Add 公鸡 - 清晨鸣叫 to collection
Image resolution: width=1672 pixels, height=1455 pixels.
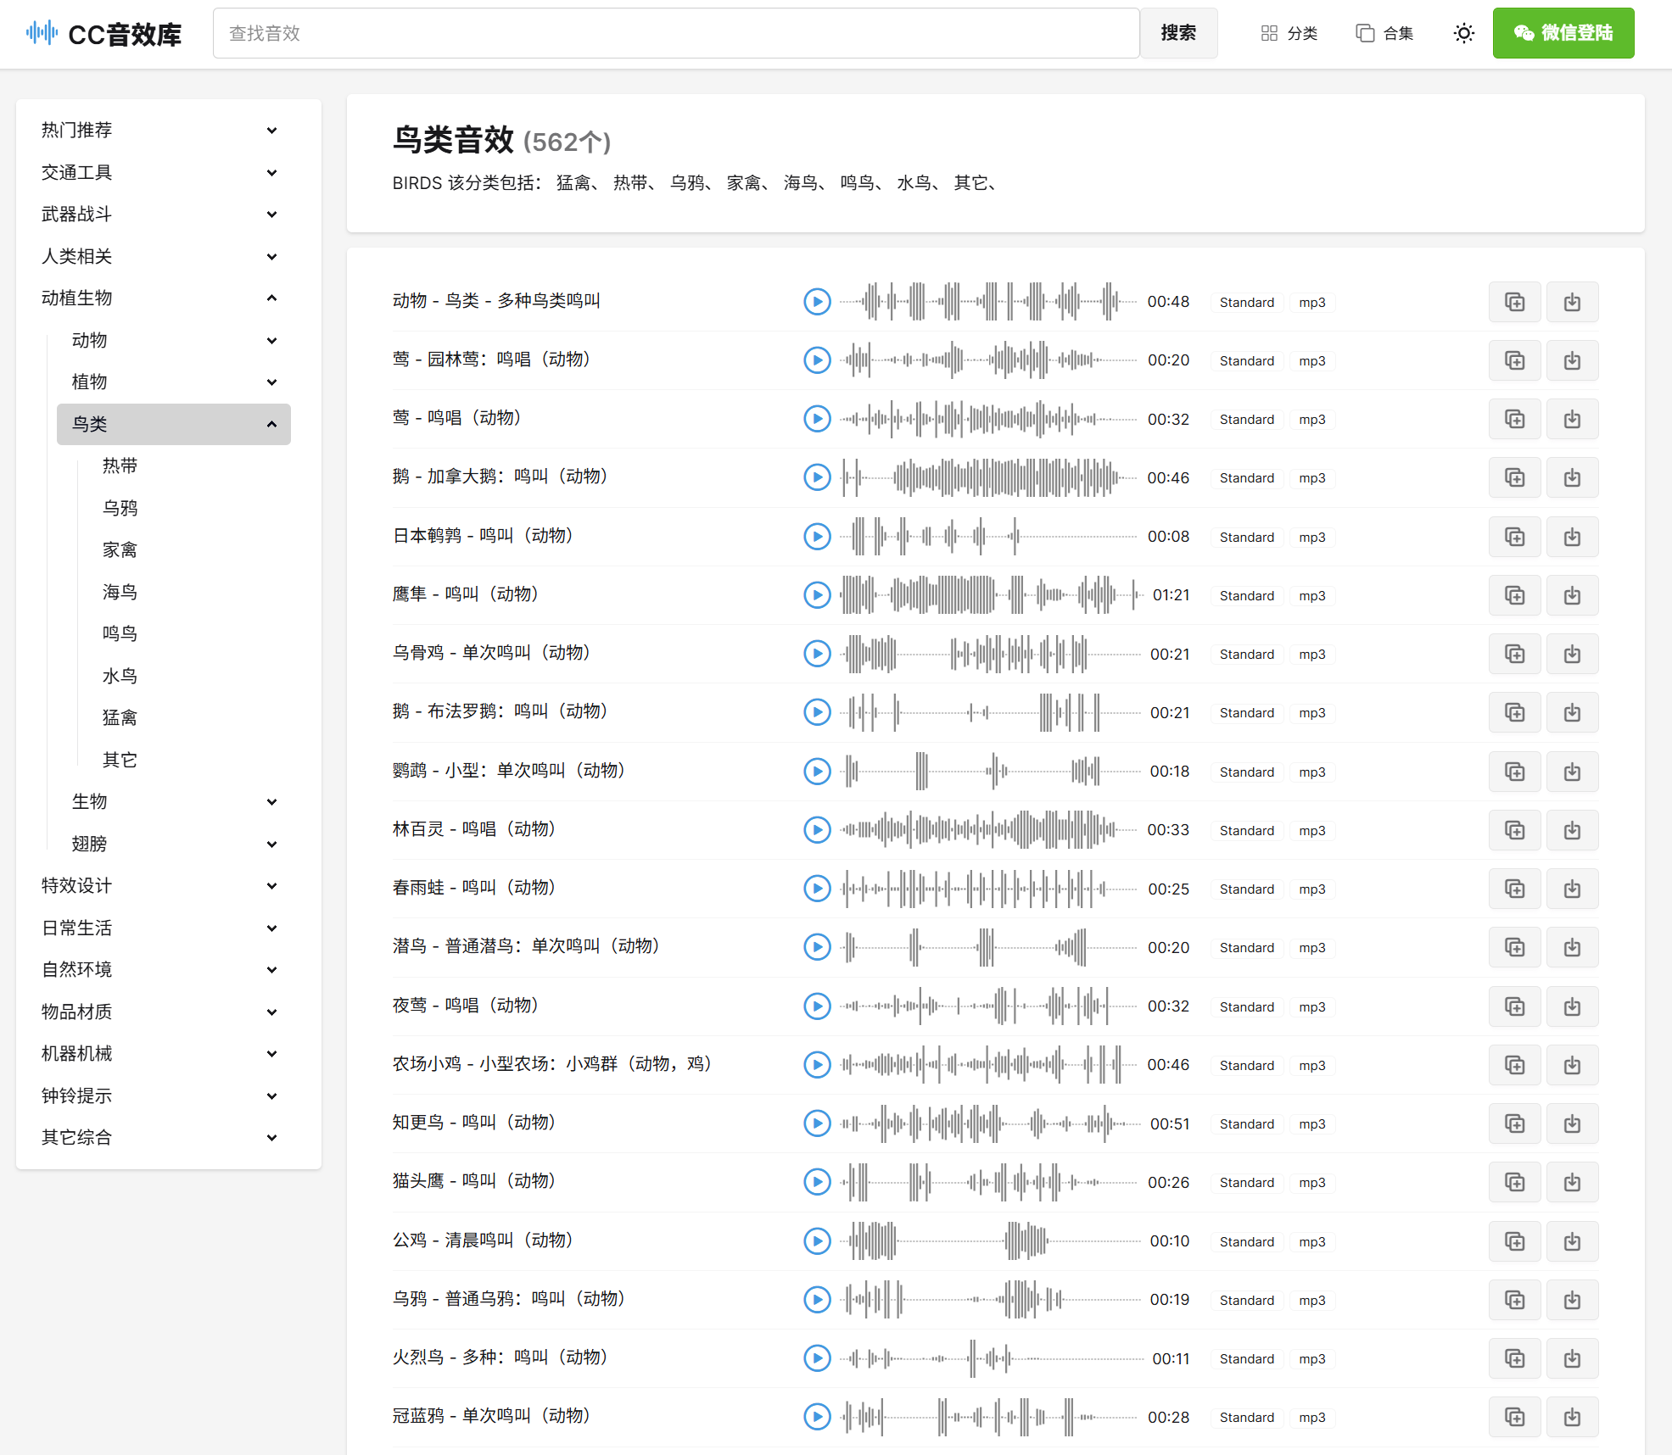(x=1514, y=1241)
